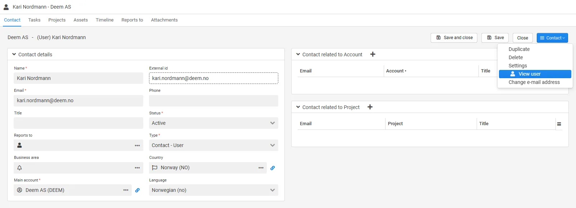
Task: Click the account icon beside Deem AS (DEEM)
Action: click(20, 190)
